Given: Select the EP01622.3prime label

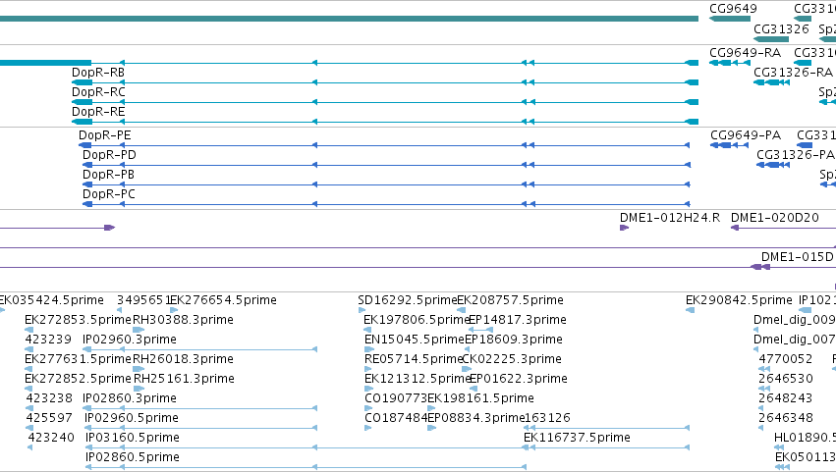Looking at the screenshot, I should pos(519,380).
